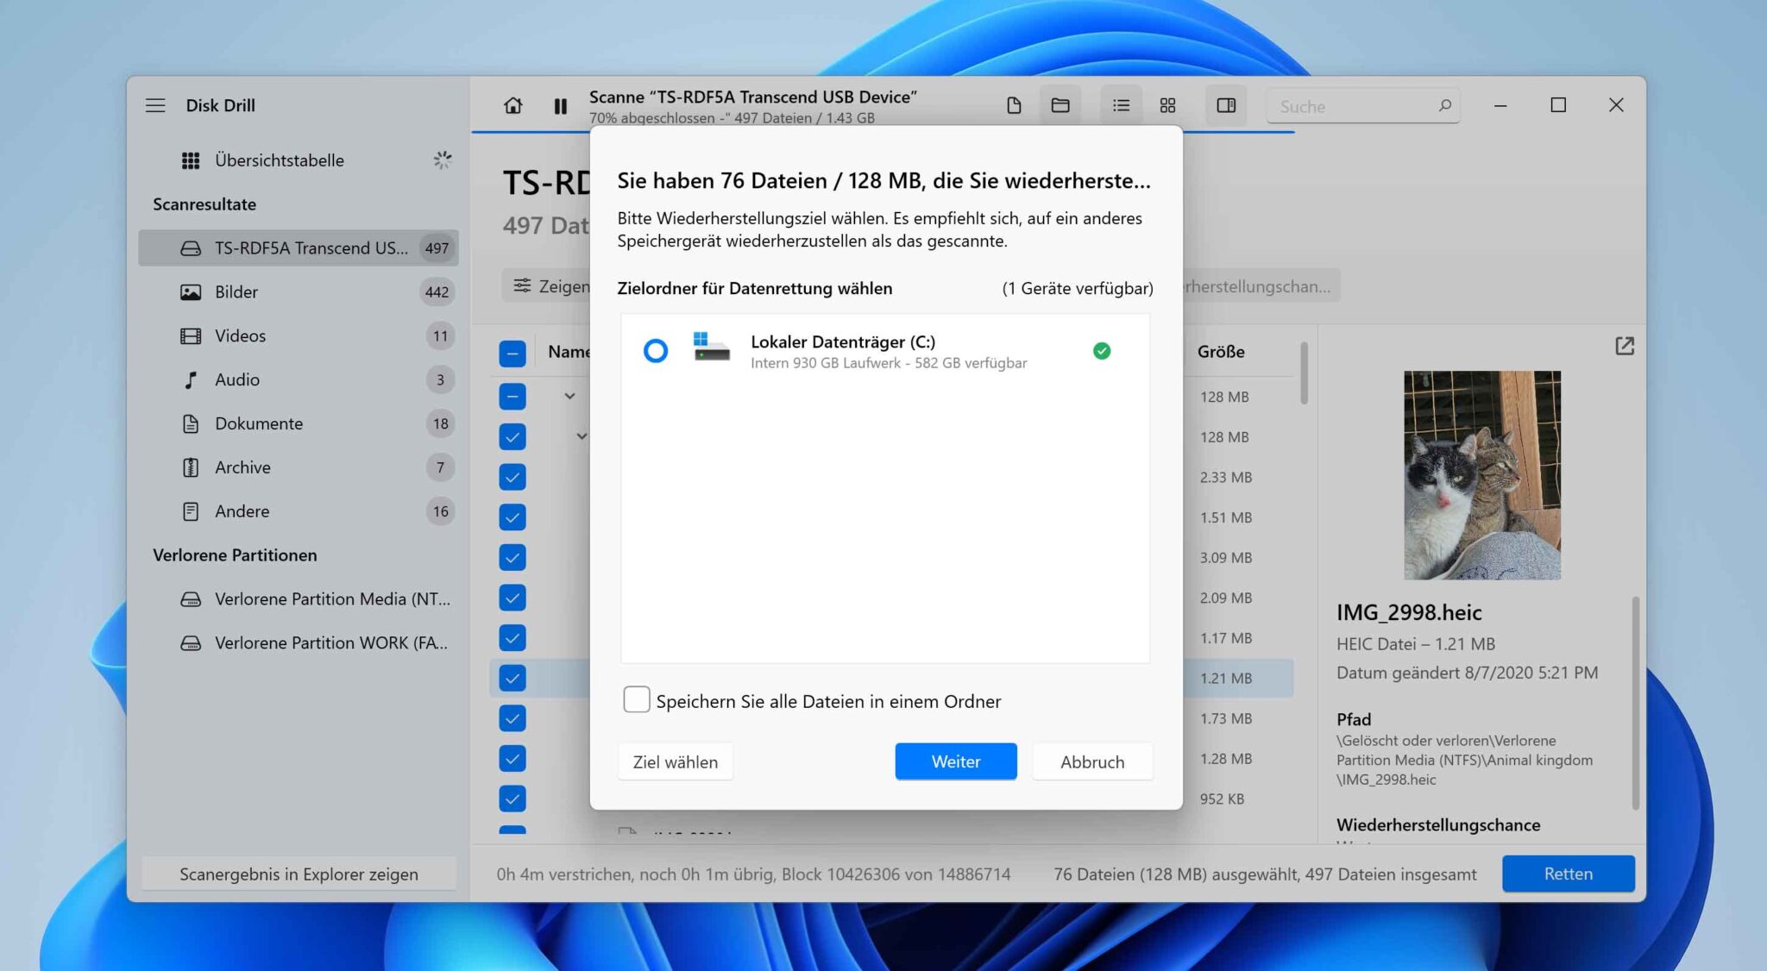
Task: Click the home icon in toolbar
Action: [512, 105]
